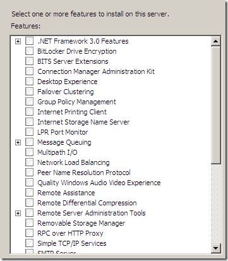Screen dimensions: 228x261
Task: Enable Removable Storage Manager checkbox
Action: [x=29, y=223]
